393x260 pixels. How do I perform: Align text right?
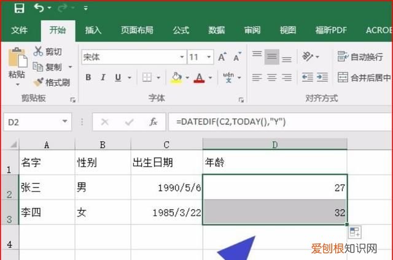[x=287, y=78]
